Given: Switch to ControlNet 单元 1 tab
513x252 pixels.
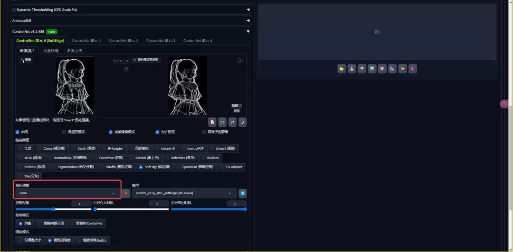Looking at the screenshot, I should (86, 41).
